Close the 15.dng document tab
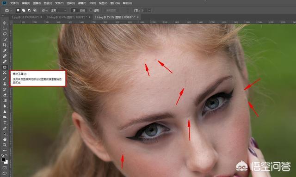296x177 pixels. (138, 17)
